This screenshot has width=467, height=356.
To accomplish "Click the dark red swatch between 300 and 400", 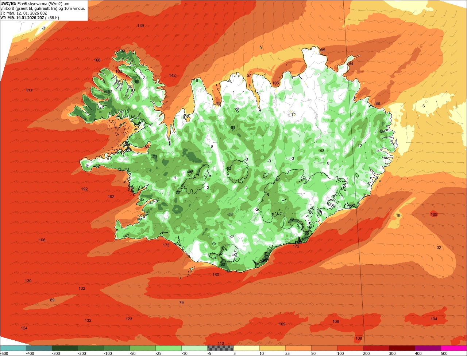I will click(402, 348).
